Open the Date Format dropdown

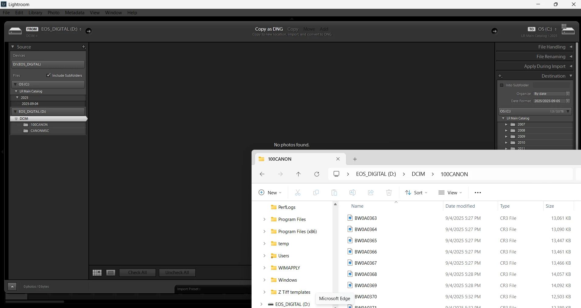pyautogui.click(x=552, y=101)
